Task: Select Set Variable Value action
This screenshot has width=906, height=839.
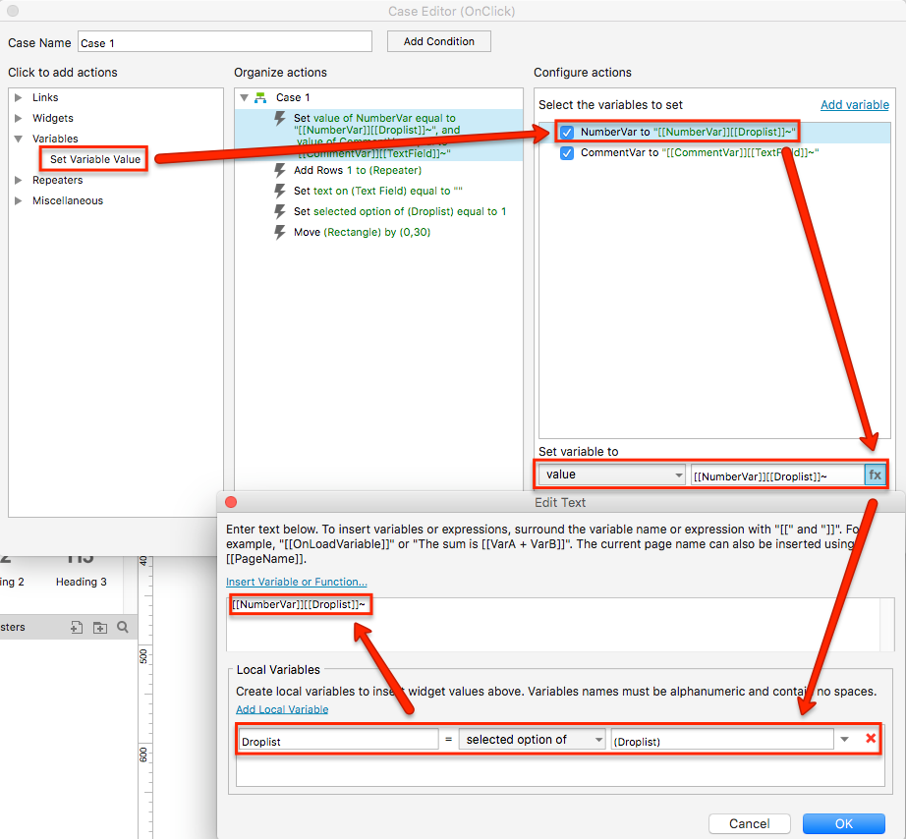Action: (95, 159)
